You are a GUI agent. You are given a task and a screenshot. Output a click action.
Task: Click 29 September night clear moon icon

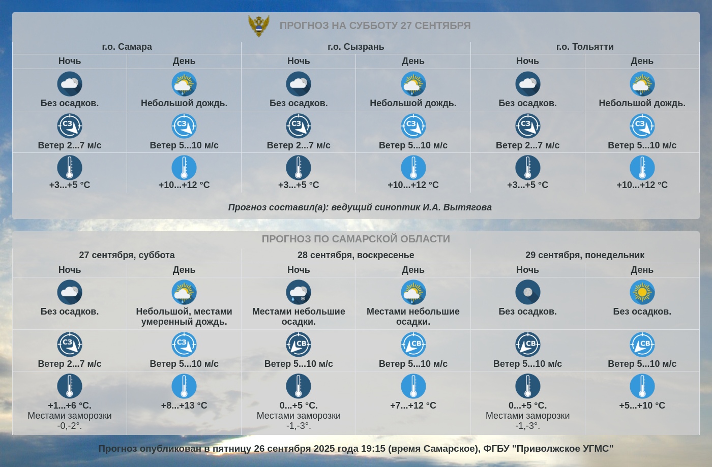pyautogui.click(x=528, y=292)
